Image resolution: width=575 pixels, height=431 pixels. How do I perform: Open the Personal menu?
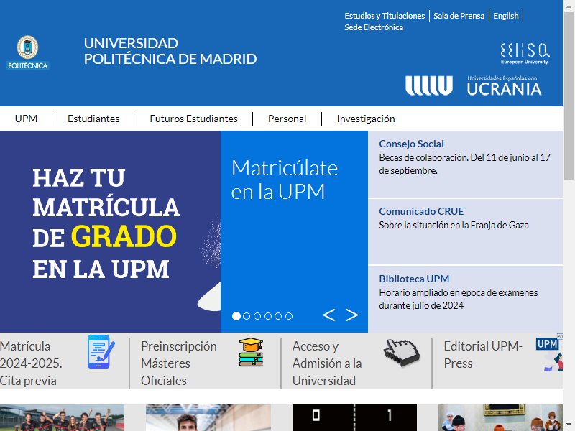pyautogui.click(x=287, y=119)
